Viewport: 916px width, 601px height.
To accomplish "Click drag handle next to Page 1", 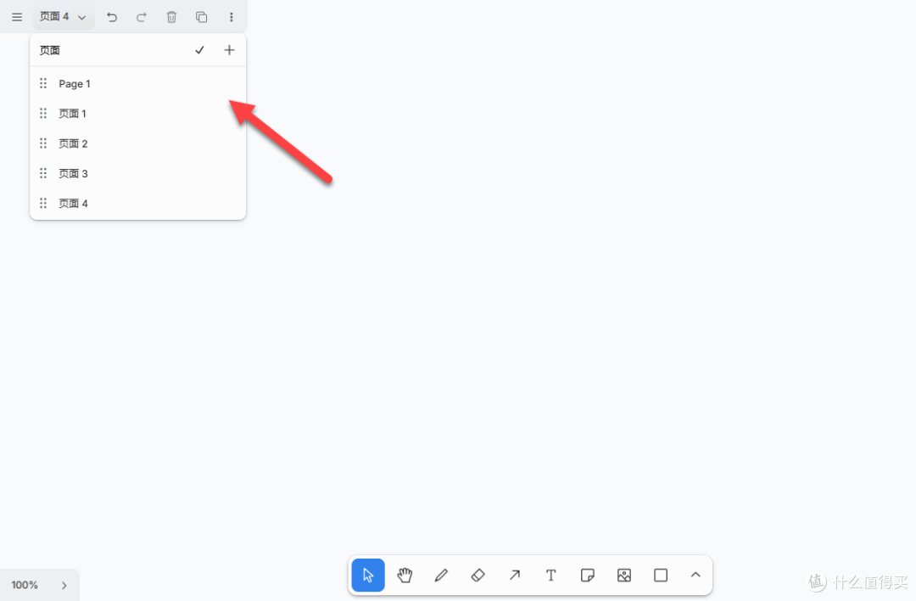I will 43,83.
